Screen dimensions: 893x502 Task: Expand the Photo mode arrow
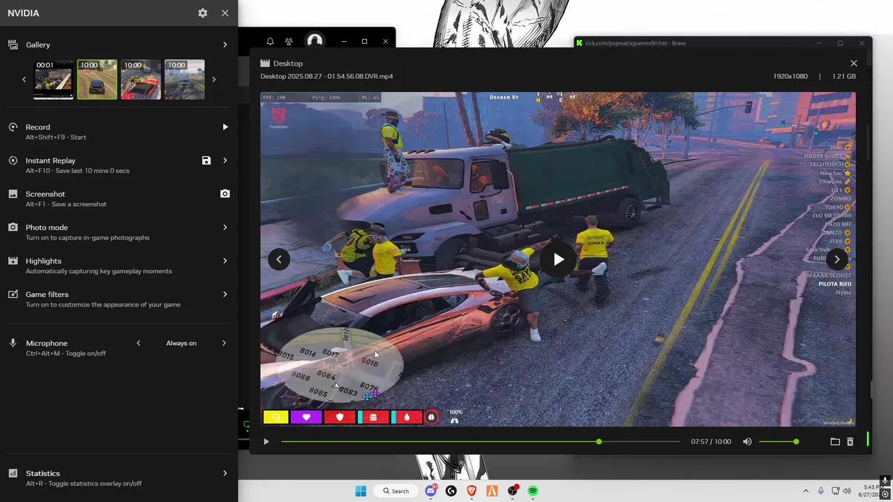point(225,227)
